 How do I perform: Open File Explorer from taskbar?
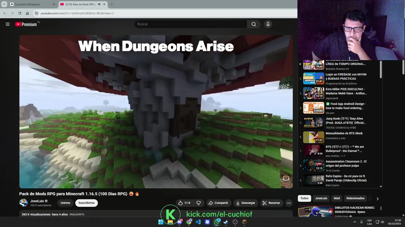click(x=170, y=222)
